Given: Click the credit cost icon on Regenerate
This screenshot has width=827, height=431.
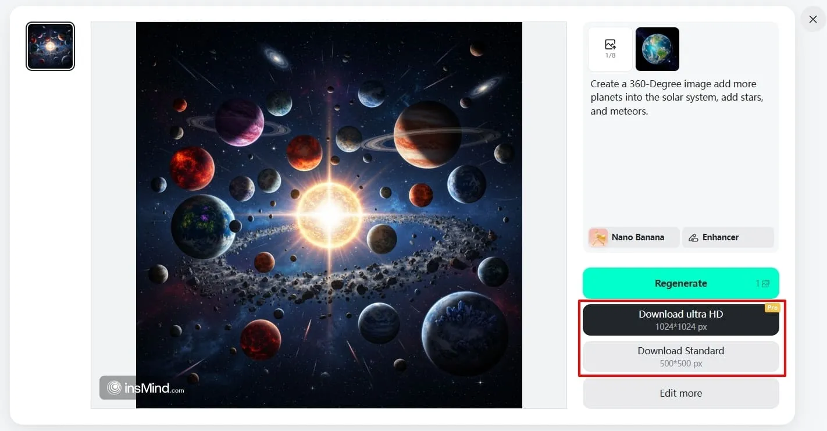Looking at the screenshot, I should 765,283.
